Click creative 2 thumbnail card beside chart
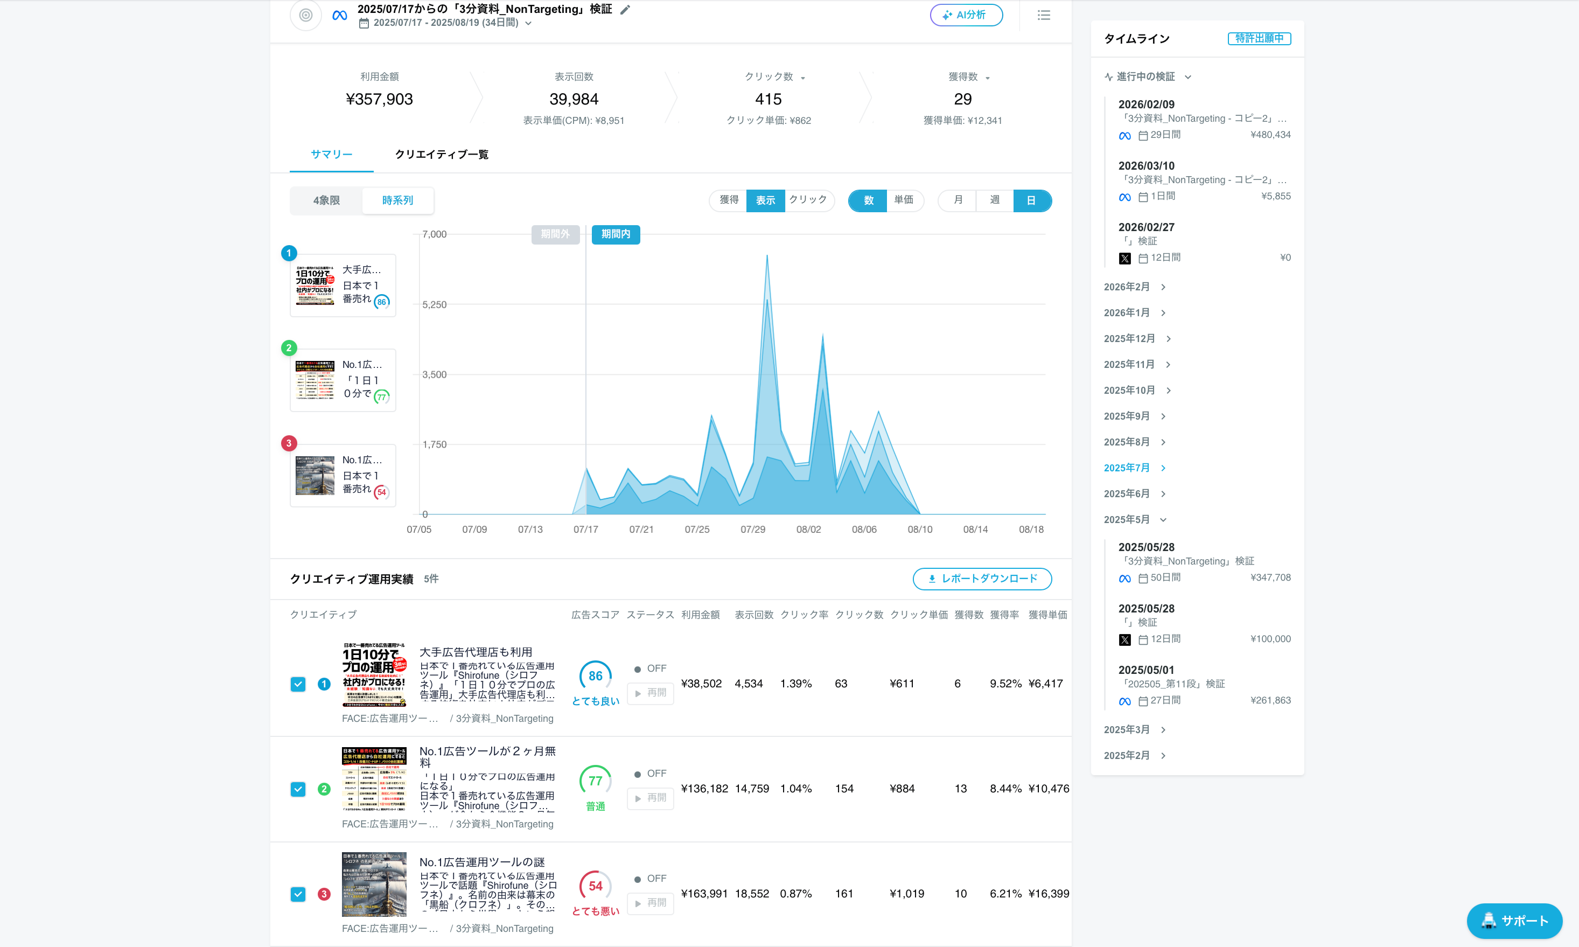1579x947 pixels. pyautogui.click(x=343, y=380)
